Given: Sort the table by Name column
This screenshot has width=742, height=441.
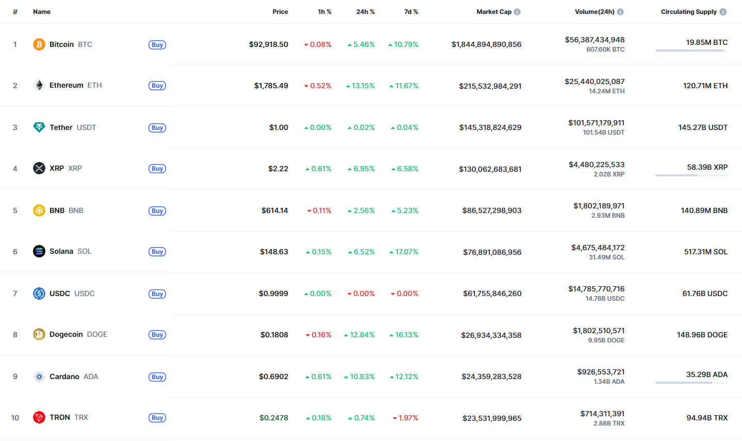Looking at the screenshot, I should pyautogui.click(x=42, y=12).
